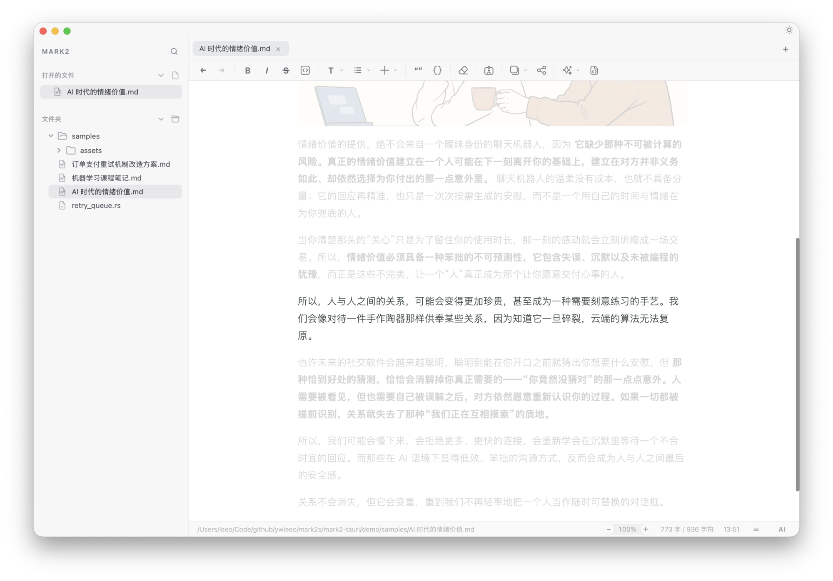Open insert plus dropdown
This screenshot has height=581, width=833.
389,70
